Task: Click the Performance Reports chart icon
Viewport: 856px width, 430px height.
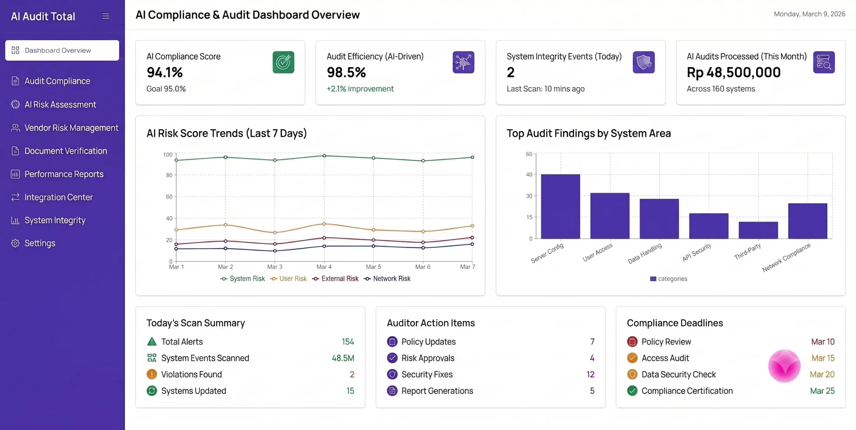Action: [15, 174]
